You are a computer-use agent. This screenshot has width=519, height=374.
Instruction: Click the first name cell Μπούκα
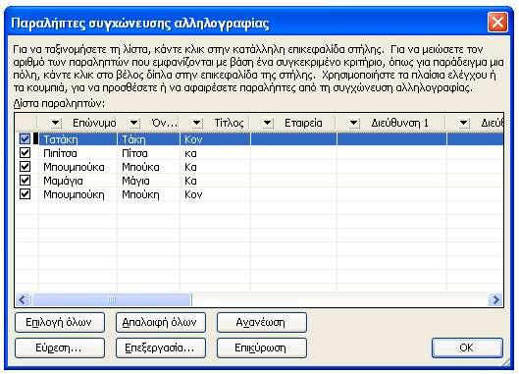pyautogui.click(x=148, y=167)
